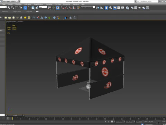Open viewport [+] general menu label
The width and height of the screenshot is (166, 125).
pos(7,22)
